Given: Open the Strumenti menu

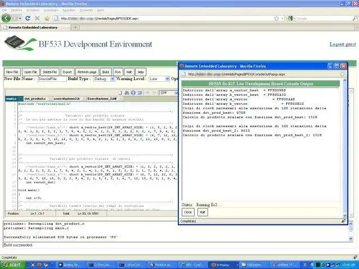Looking at the screenshot, I should pyautogui.click(x=86, y=10).
